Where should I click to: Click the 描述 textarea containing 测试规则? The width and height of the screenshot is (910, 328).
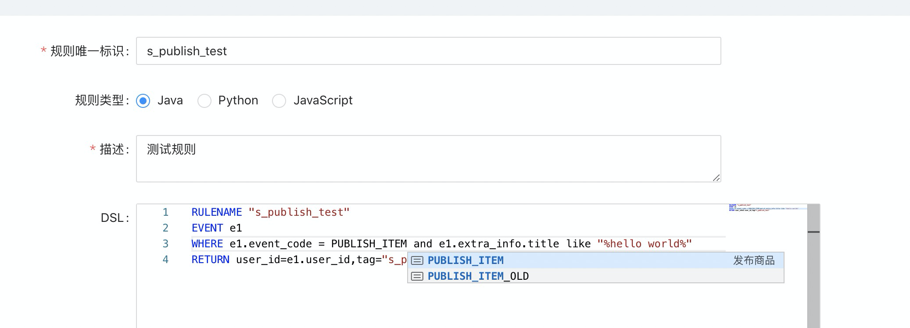point(428,159)
